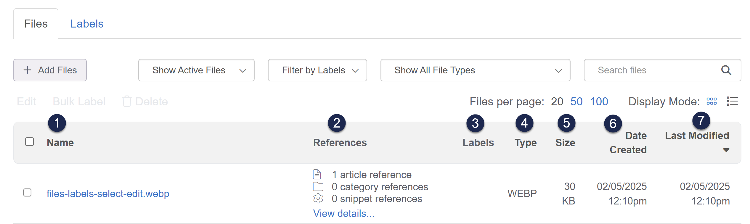
Task: Click the snippet references gear icon
Action: (x=318, y=199)
